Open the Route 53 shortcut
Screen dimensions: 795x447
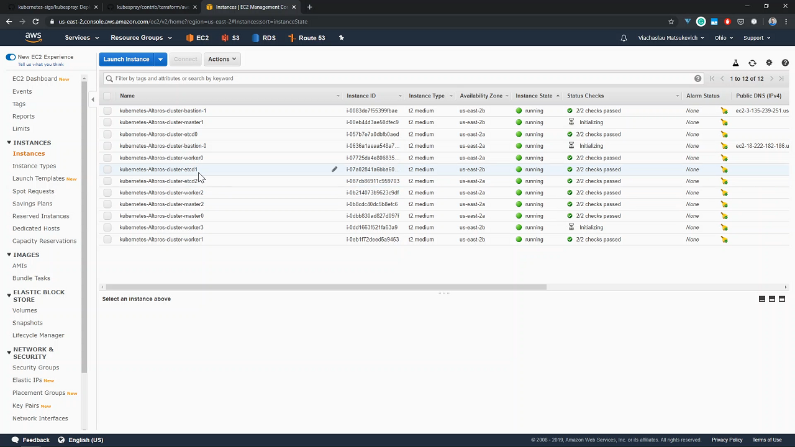(307, 38)
